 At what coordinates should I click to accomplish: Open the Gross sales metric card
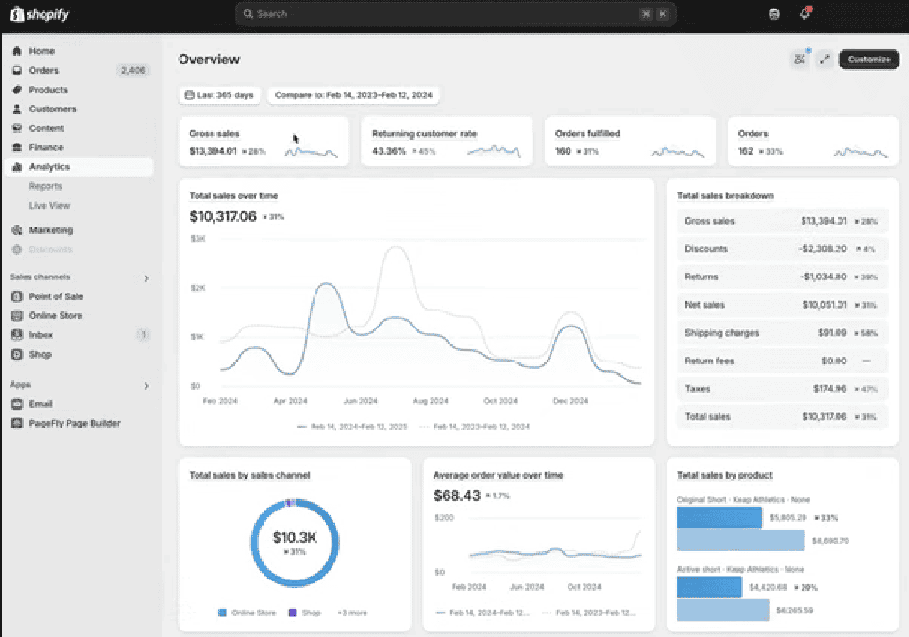pos(264,141)
